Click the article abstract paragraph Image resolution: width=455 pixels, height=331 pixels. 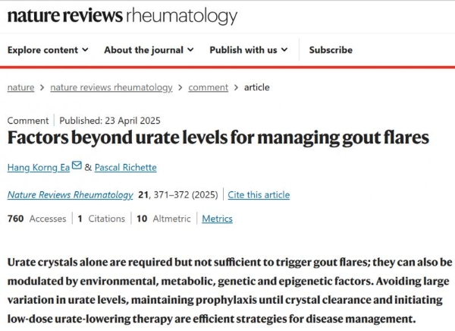click(x=229, y=290)
